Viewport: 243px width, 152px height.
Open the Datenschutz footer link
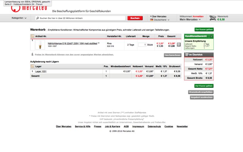tap(154, 126)
